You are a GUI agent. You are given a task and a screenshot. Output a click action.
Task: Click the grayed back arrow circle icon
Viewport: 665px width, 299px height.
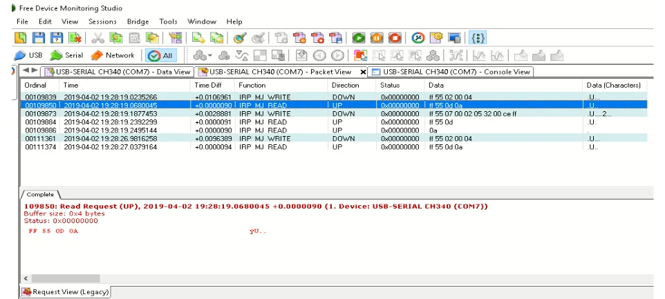click(x=319, y=55)
